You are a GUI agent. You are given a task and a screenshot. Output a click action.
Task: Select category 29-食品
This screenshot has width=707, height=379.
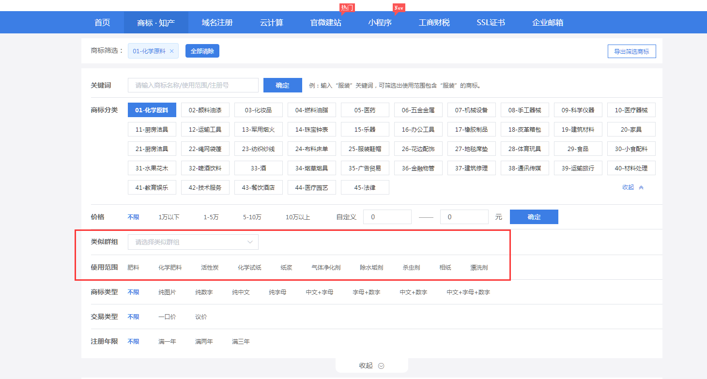[578, 149]
